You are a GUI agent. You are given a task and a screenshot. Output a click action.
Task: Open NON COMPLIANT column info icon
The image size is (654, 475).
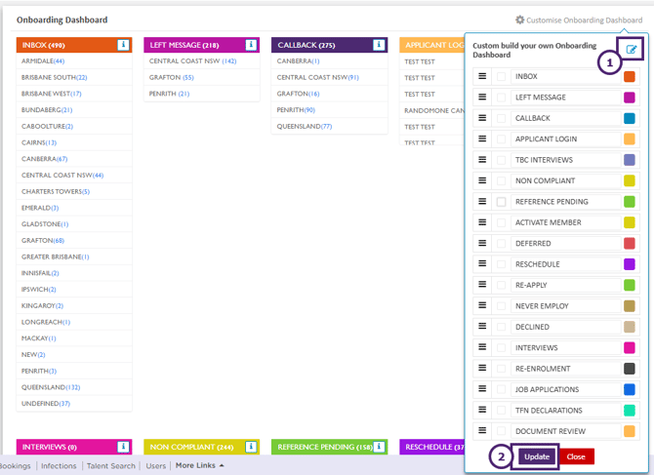[x=251, y=447]
